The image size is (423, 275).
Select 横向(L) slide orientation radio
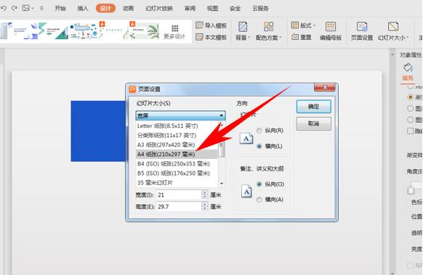259,147
